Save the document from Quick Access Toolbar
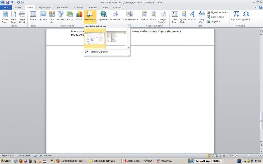 click(7, 2)
